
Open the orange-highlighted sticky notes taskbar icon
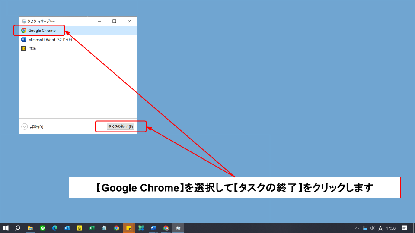[x=129, y=228]
